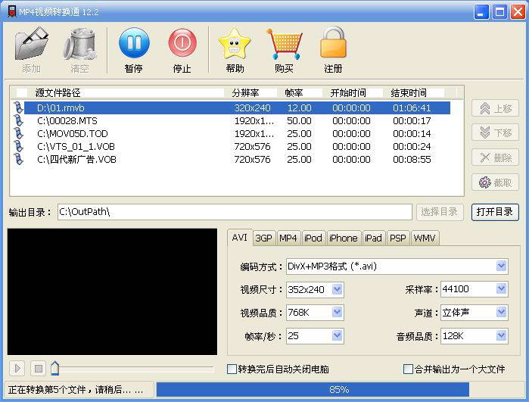The image size is (529, 402).
Task: Toggle the select-all checkbox in list header
Action: pyautogui.click(x=21, y=93)
